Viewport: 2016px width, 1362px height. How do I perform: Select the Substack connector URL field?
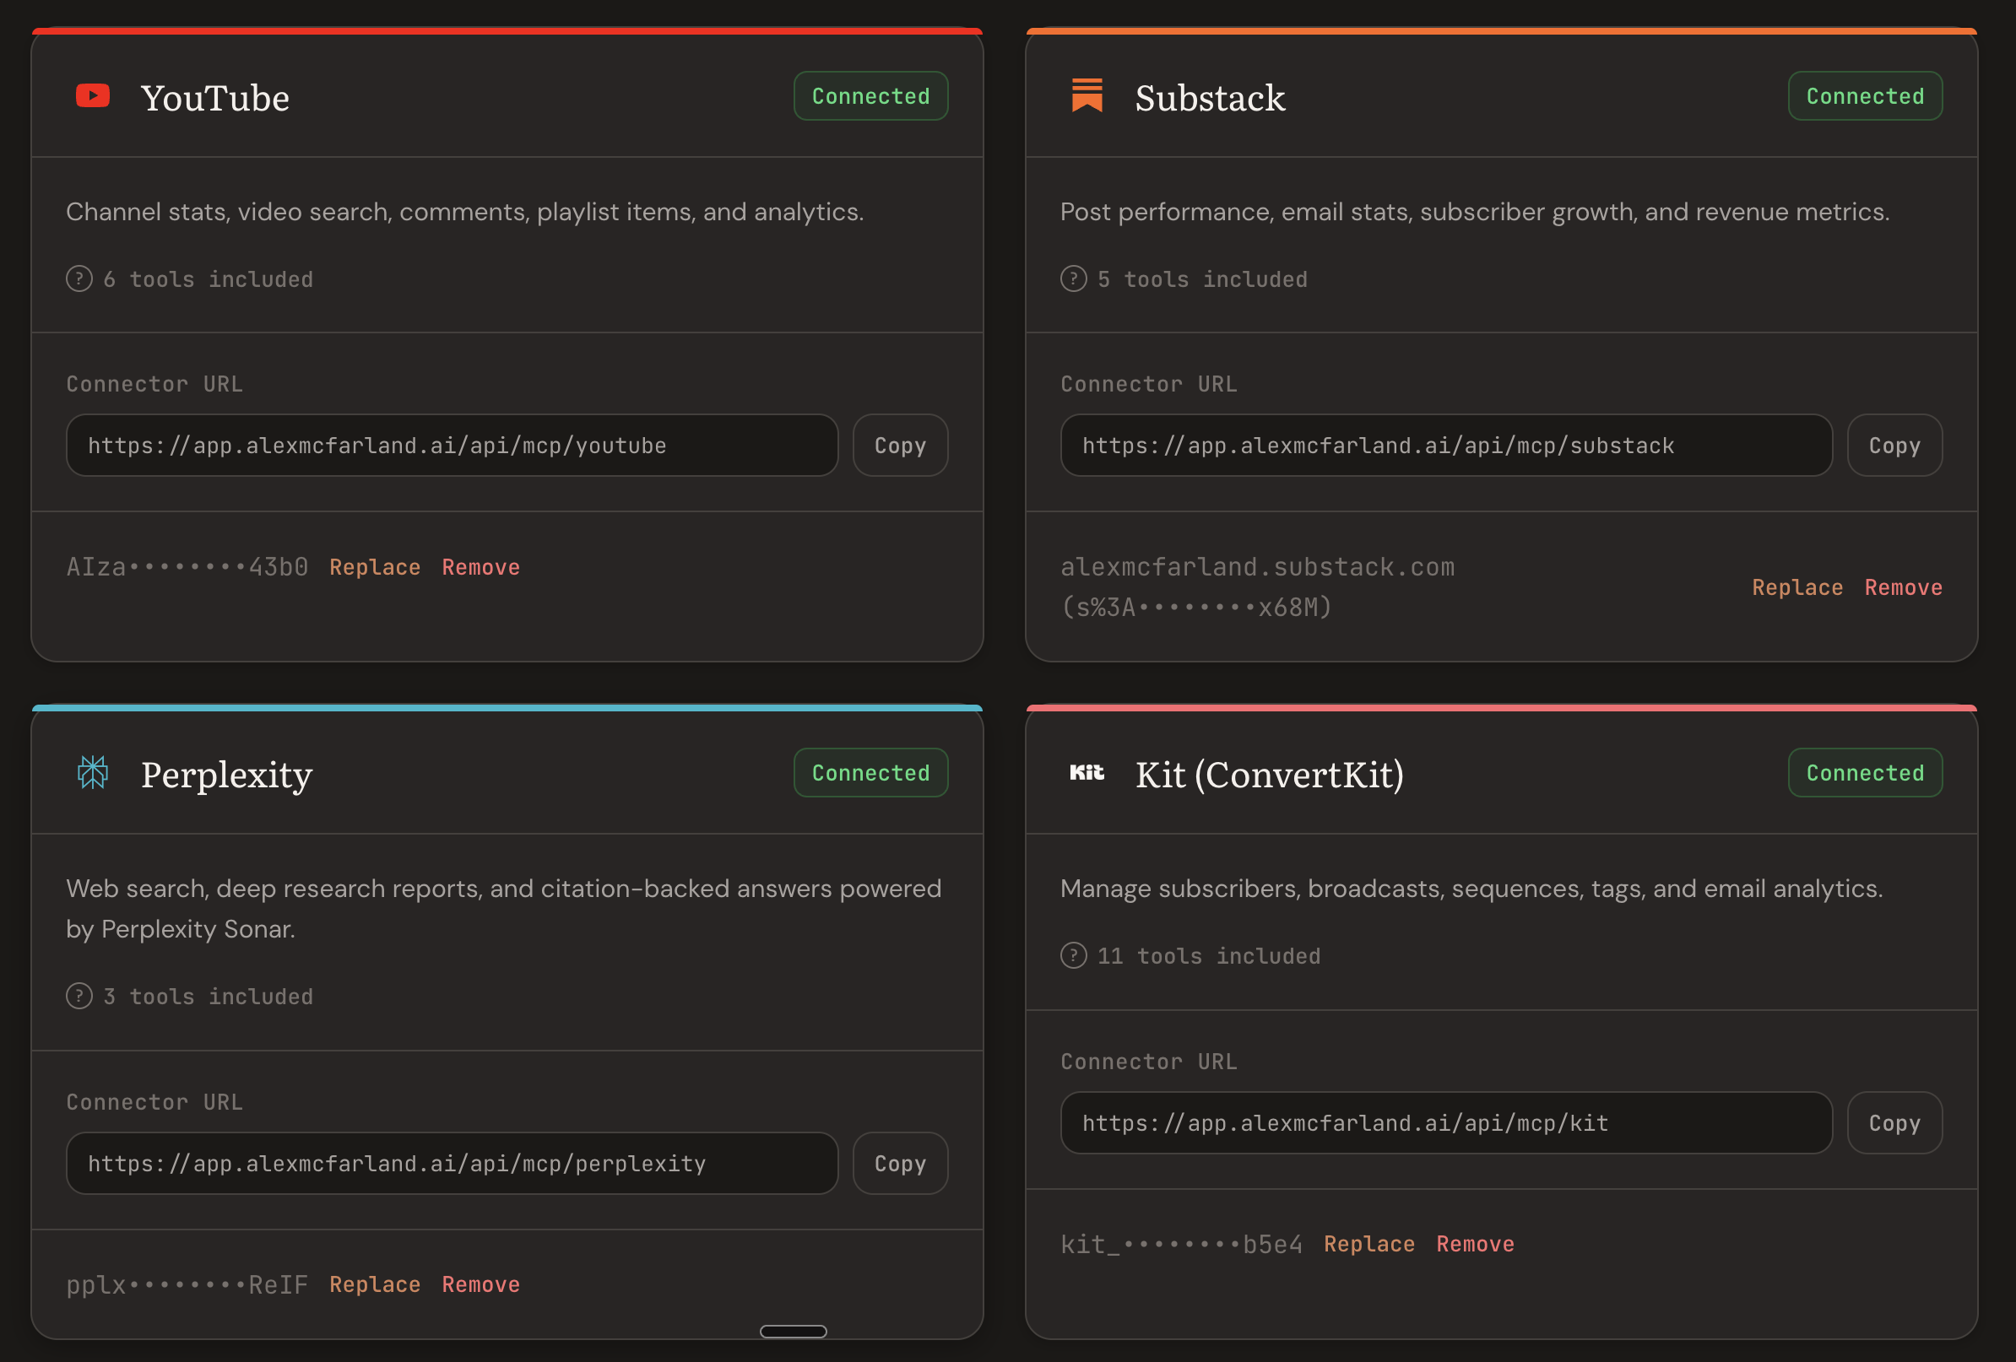(1446, 445)
